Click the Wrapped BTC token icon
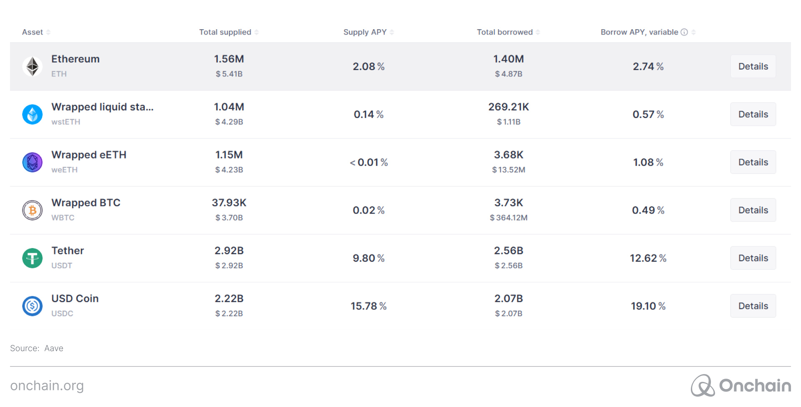 coord(32,210)
